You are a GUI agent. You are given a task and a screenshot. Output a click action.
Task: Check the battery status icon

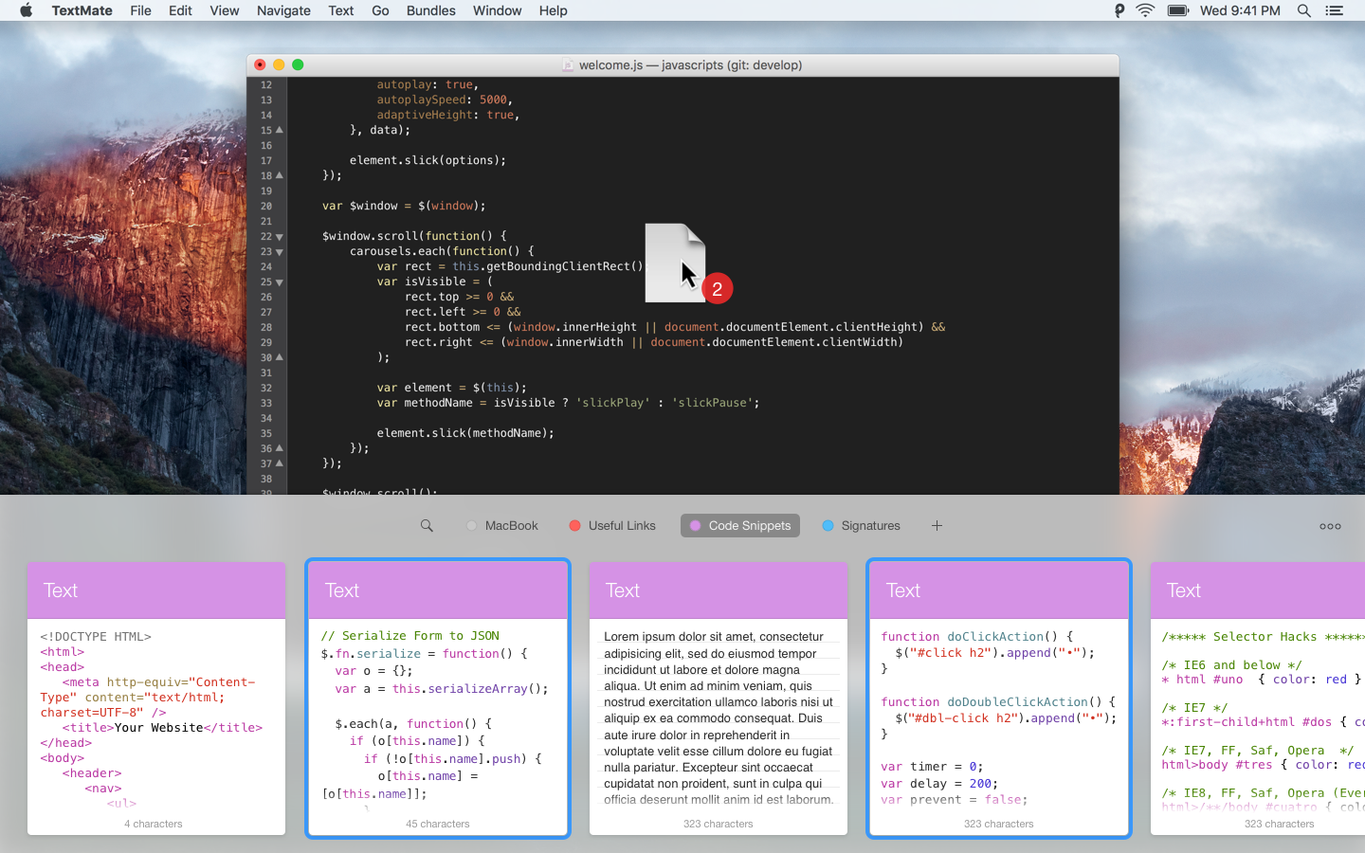[x=1178, y=10]
